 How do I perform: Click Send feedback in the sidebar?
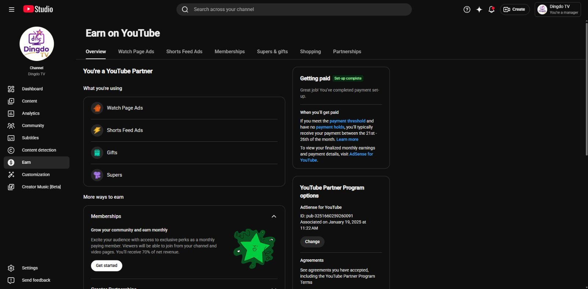point(36,280)
